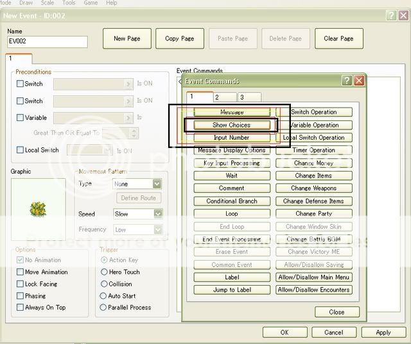
Task: Enable the first Switch precondition checkbox
Action: coord(20,84)
